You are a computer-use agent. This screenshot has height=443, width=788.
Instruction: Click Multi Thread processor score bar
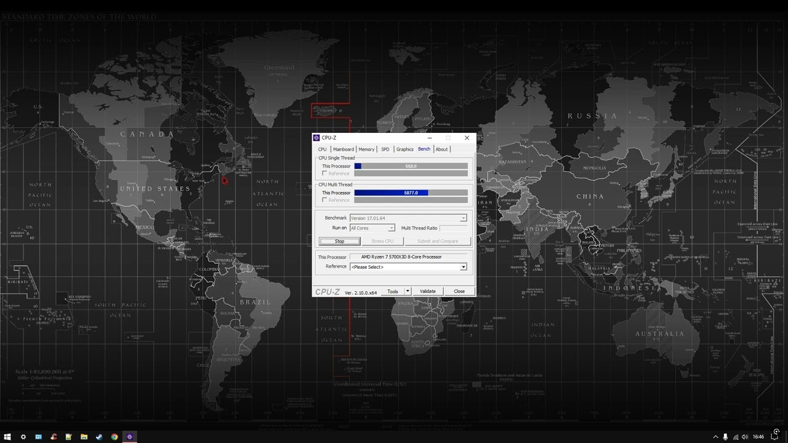tap(411, 193)
